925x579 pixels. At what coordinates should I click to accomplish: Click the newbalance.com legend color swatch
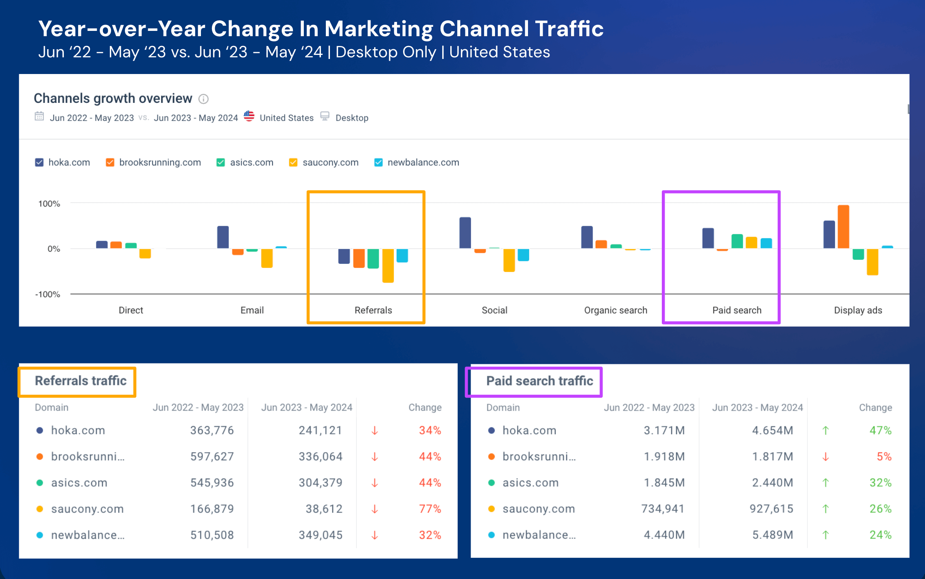pyautogui.click(x=376, y=162)
